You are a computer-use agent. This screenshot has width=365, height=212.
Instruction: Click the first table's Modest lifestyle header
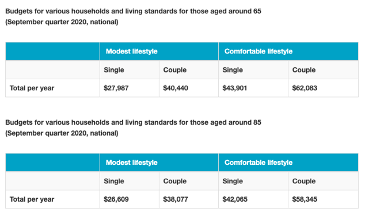click(159, 51)
